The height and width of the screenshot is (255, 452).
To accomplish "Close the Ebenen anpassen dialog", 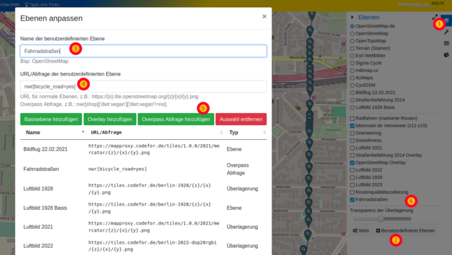I will point(264,16).
